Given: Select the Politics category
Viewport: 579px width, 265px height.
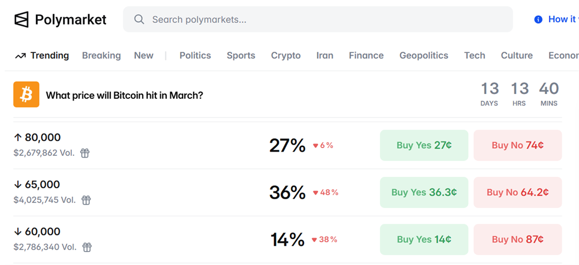Looking at the screenshot, I should (x=195, y=56).
